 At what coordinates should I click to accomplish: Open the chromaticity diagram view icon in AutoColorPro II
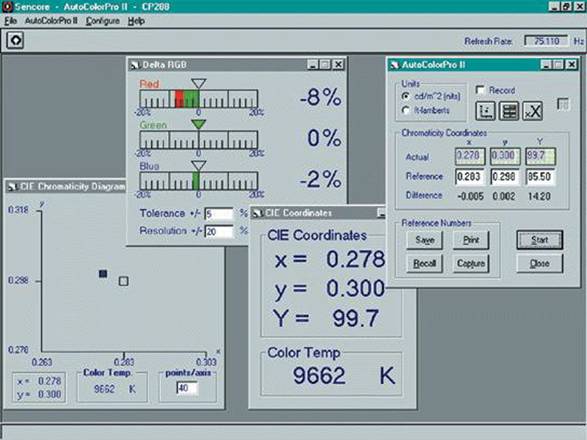485,111
